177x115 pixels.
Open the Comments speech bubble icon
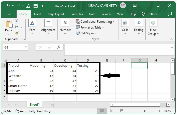point(170,14)
